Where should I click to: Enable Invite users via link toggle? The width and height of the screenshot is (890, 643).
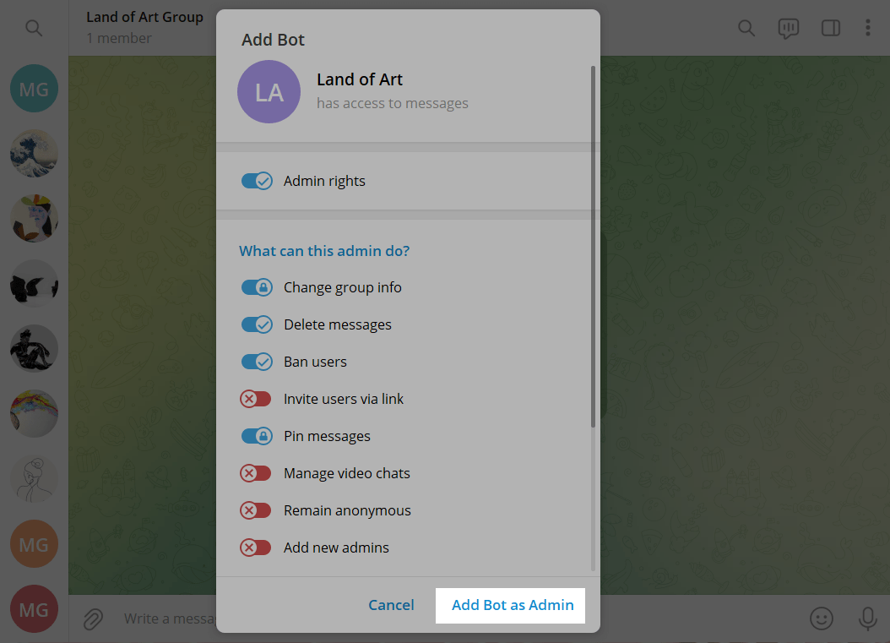click(256, 399)
